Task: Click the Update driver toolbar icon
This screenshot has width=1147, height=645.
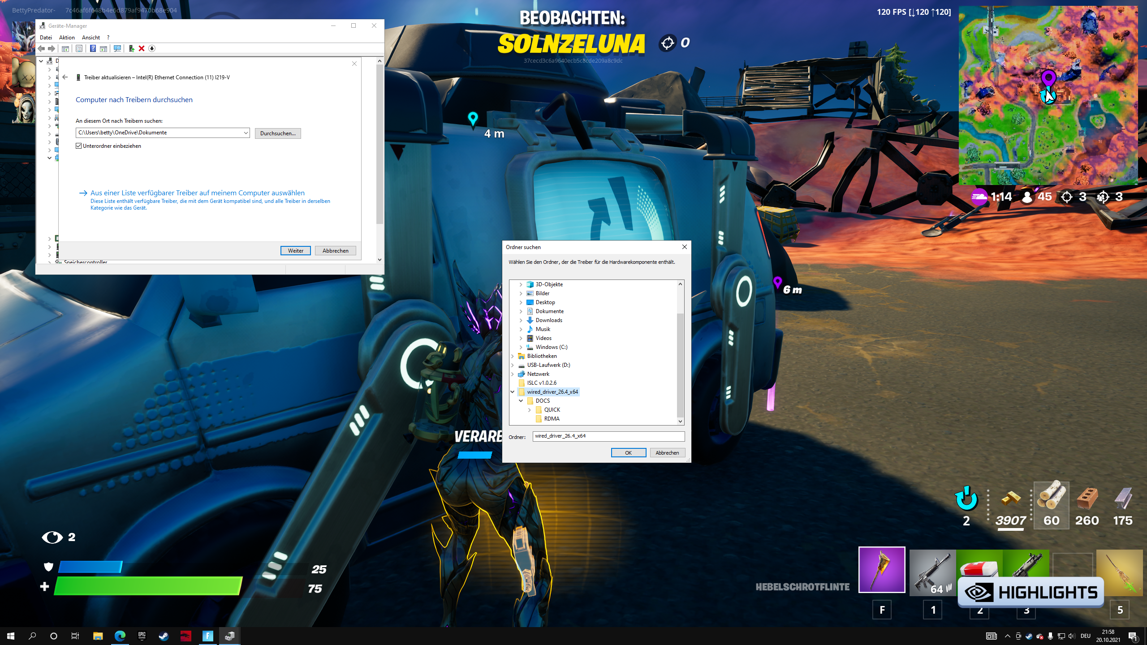Action: click(131, 48)
